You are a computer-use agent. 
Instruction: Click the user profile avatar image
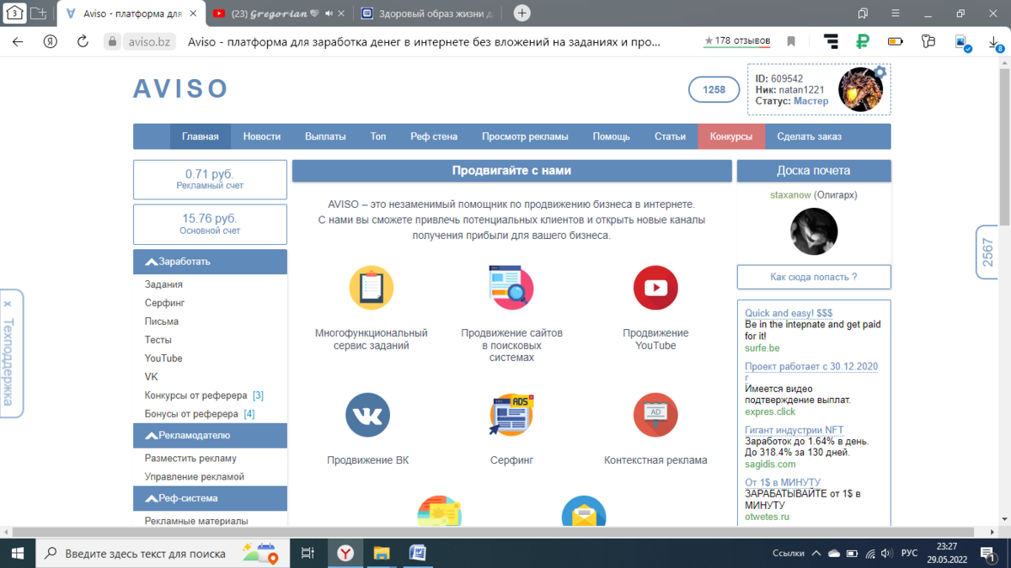pos(860,90)
